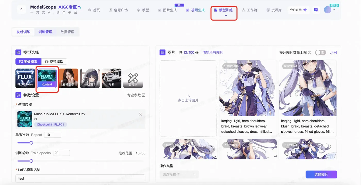Switch to 数据管理 tab
361x185 pixels.
pos(67,32)
